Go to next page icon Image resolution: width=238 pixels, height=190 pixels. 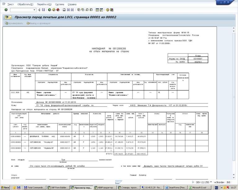coord(87,10)
